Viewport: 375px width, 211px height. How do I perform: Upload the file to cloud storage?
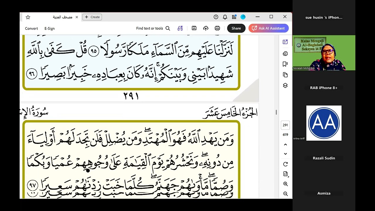(206, 28)
